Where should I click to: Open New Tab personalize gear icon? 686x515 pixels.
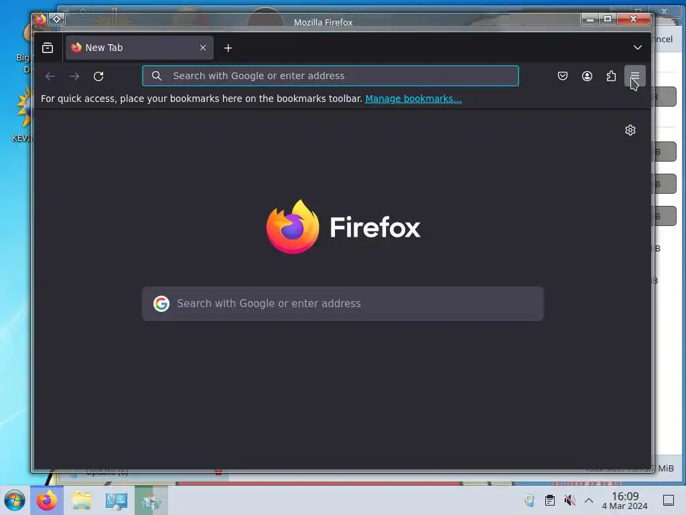(630, 130)
